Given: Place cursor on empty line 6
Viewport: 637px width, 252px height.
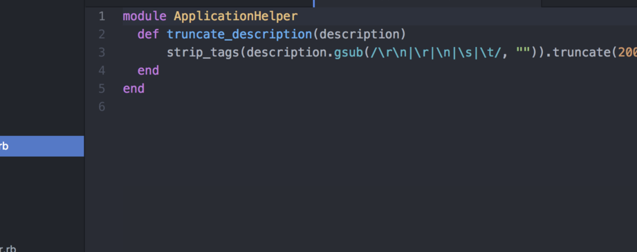Looking at the screenshot, I should point(380,107).
